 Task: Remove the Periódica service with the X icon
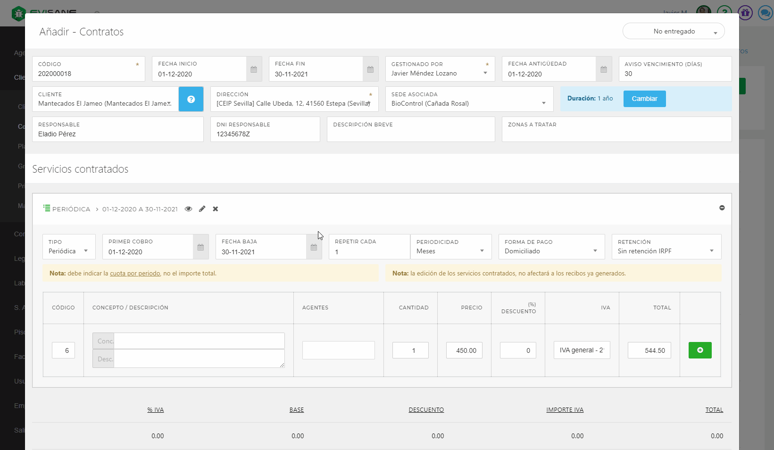click(216, 209)
